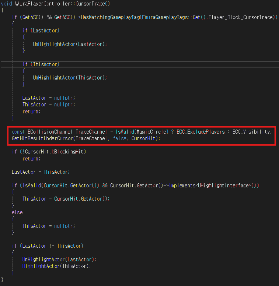279x286 pixels.
Task: Click 'if (!CursorHit.bBlockingHit)' line
Action: click(x=49, y=152)
